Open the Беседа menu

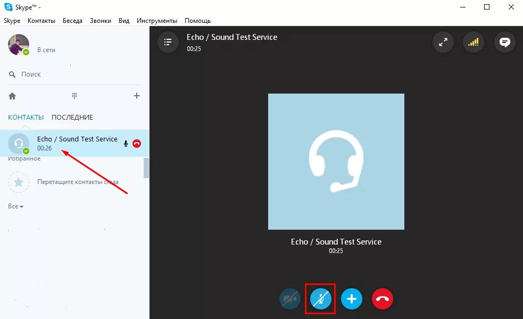72,21
